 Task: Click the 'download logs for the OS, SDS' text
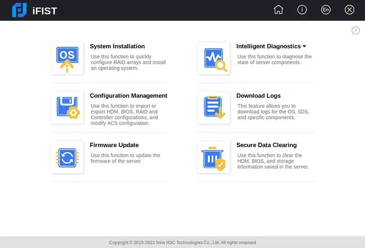point(273,112)
